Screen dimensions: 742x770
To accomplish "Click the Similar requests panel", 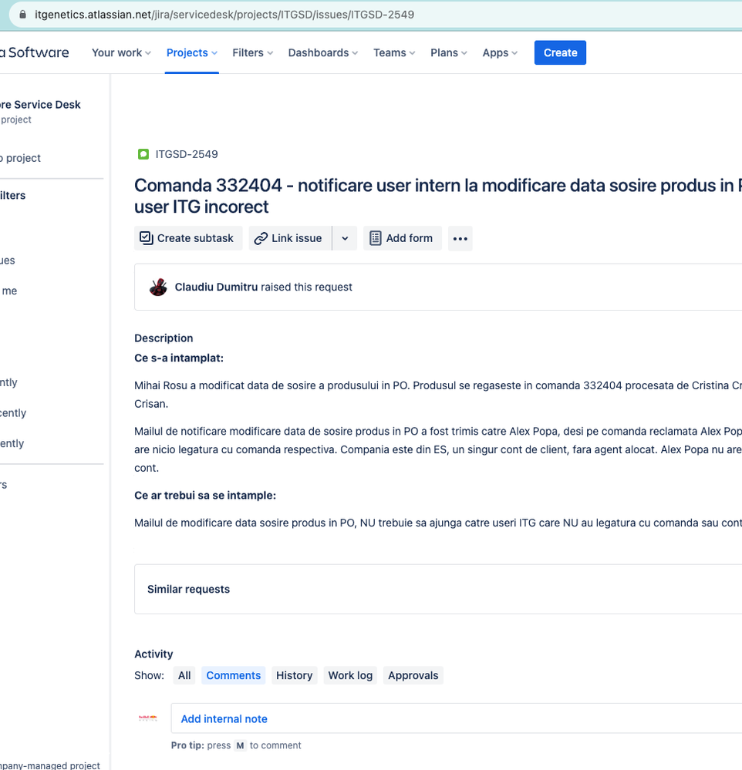I will point(438,590).
